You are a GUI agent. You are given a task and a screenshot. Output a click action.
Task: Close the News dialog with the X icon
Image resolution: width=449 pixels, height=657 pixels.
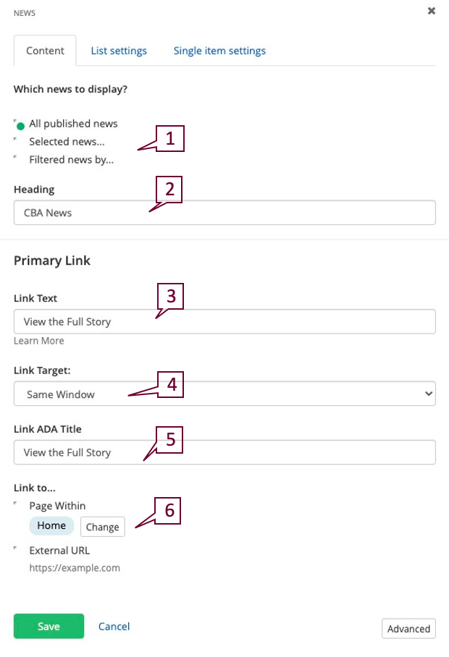[432, 11]
